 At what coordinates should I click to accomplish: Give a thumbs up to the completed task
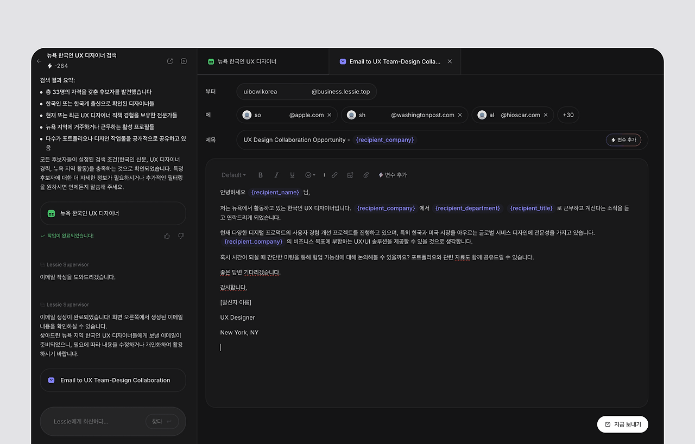point(167,236)
